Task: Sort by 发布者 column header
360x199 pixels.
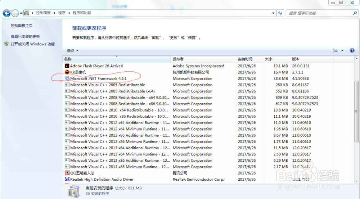Action: [x=203, y=59]
